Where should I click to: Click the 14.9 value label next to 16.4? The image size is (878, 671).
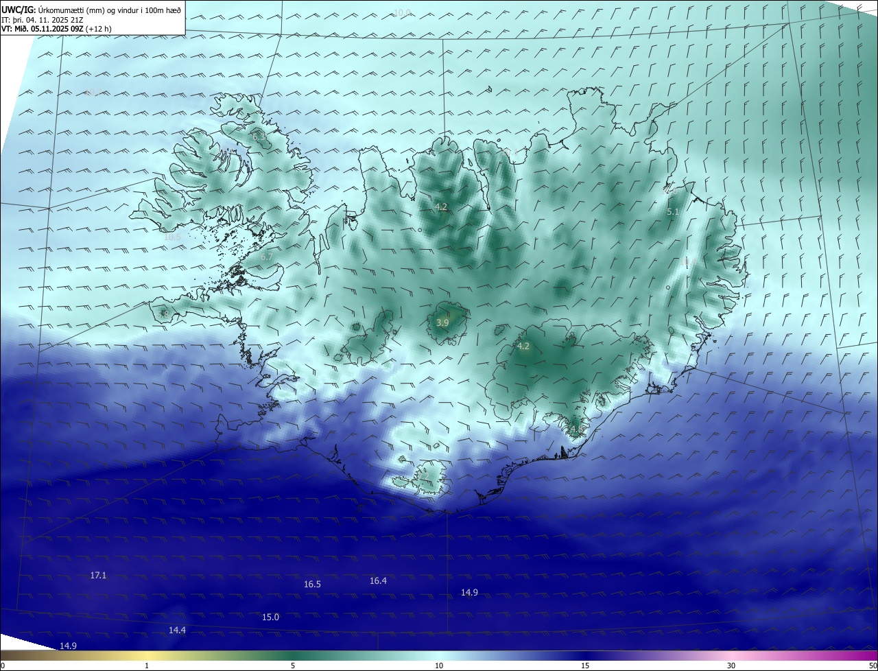[x=469, y=592]
